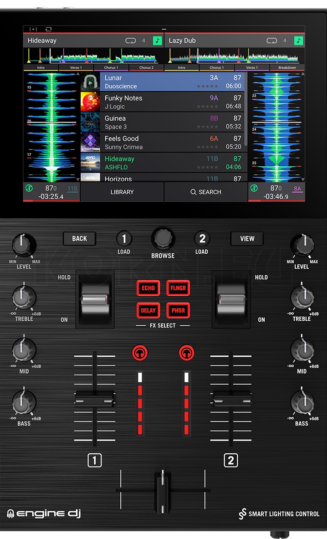The height and width of the screenshot is (539, 327).
Task: Click the right TREBLE knob
Action: tap(302, 298)
